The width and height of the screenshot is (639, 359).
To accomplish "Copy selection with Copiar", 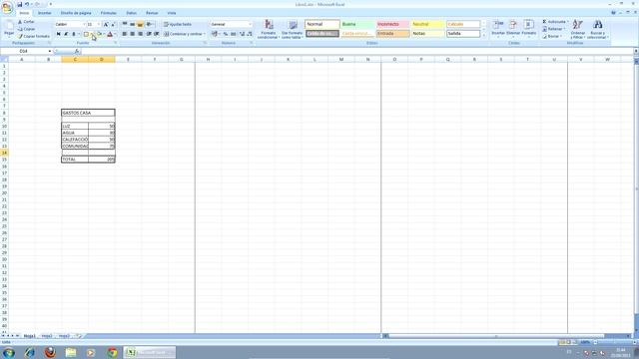I will coord(27,29).
